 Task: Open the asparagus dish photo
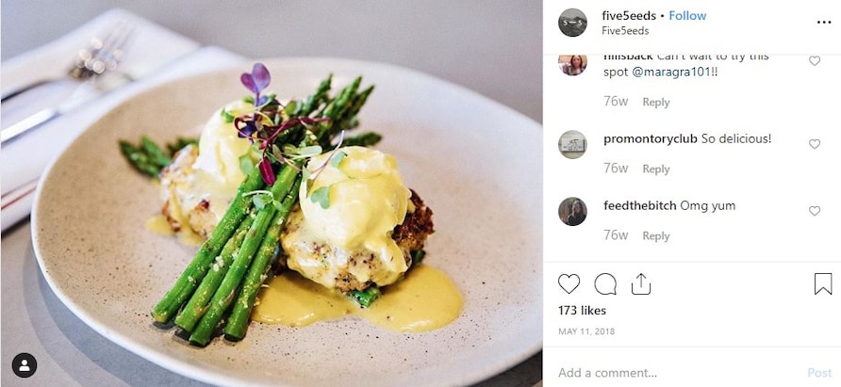pos(272,194)
